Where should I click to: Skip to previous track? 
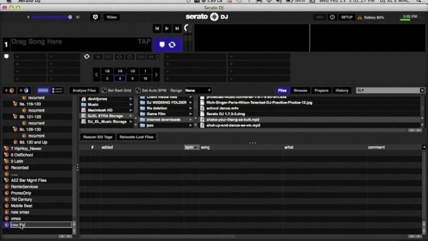click(157, 28)
